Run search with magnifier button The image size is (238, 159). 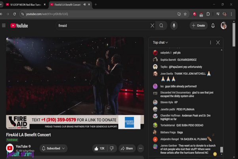pos(161,25)
